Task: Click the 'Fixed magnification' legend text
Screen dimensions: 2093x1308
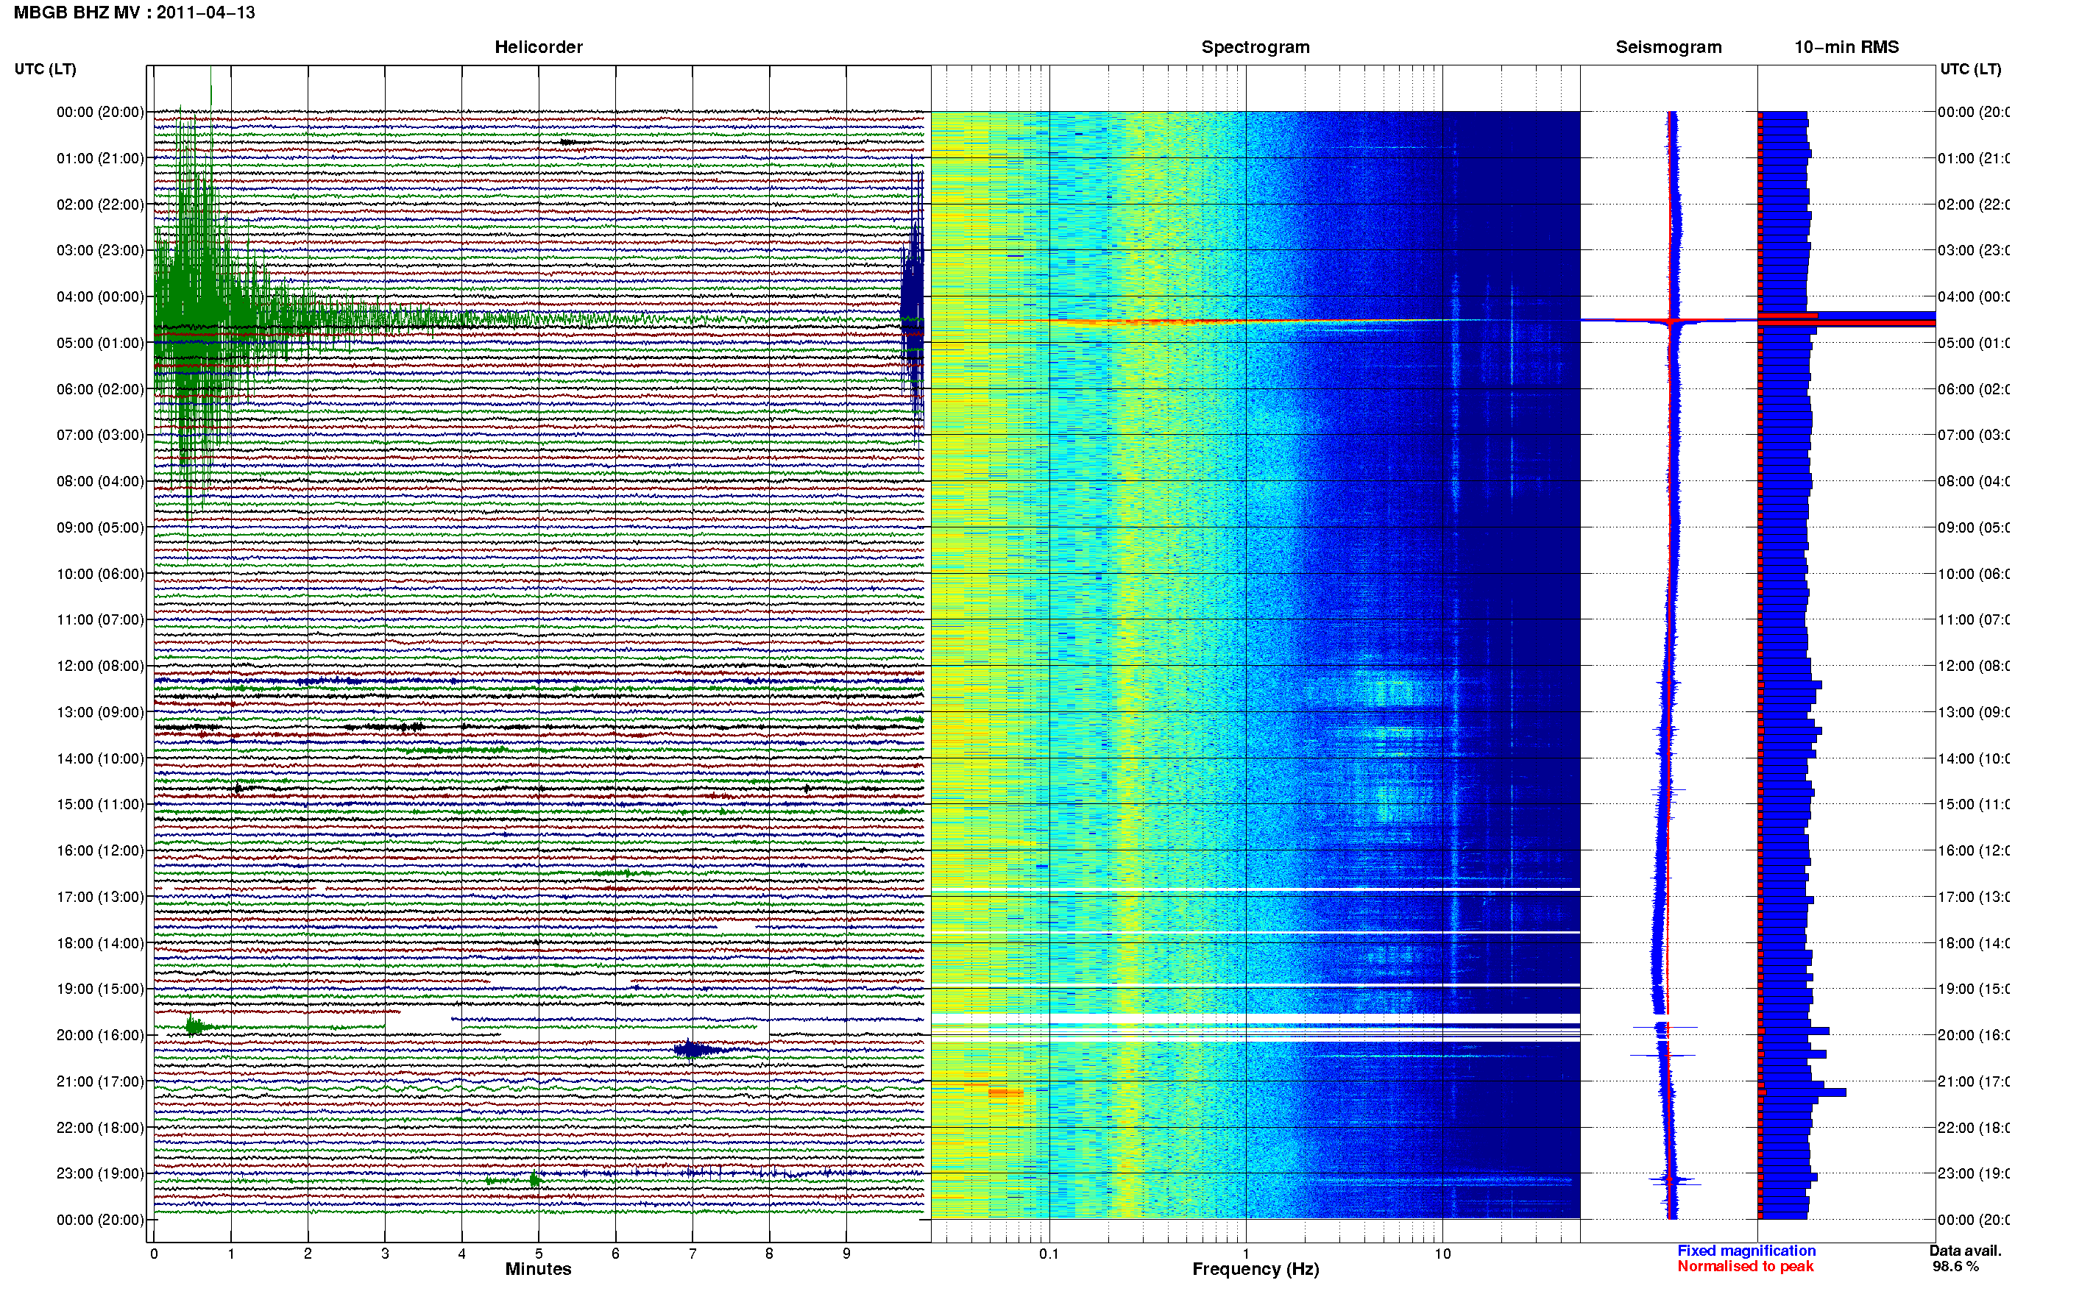Action: pyautogui.click(x=1746, y=1251)
